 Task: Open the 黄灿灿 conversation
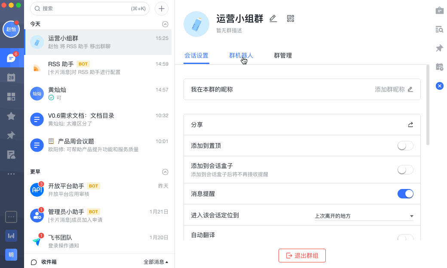point(98,94)
